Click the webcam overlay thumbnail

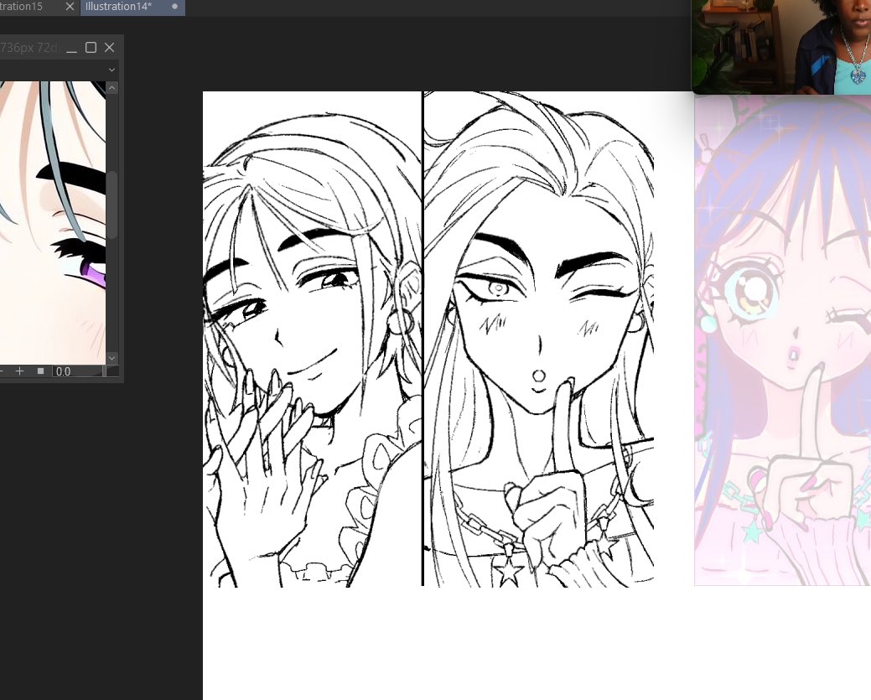(781, 47)
